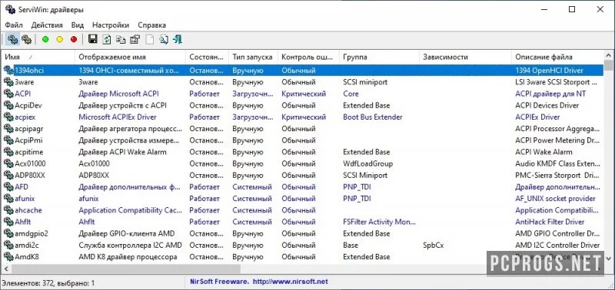This screenshot has width=615, height=290.
Task: Copy selected items using the toolbar copy icon
Action: [x=121, y=39]
